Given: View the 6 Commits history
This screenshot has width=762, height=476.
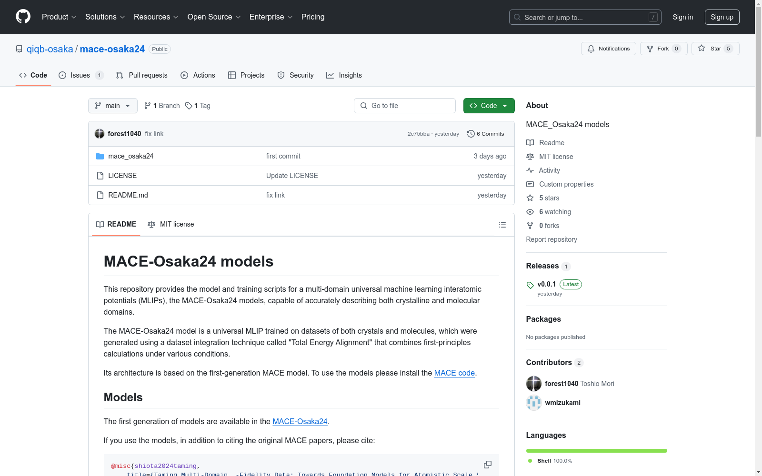Looking at the screenshot, I should pyautogui.click(x=486, y=134).
